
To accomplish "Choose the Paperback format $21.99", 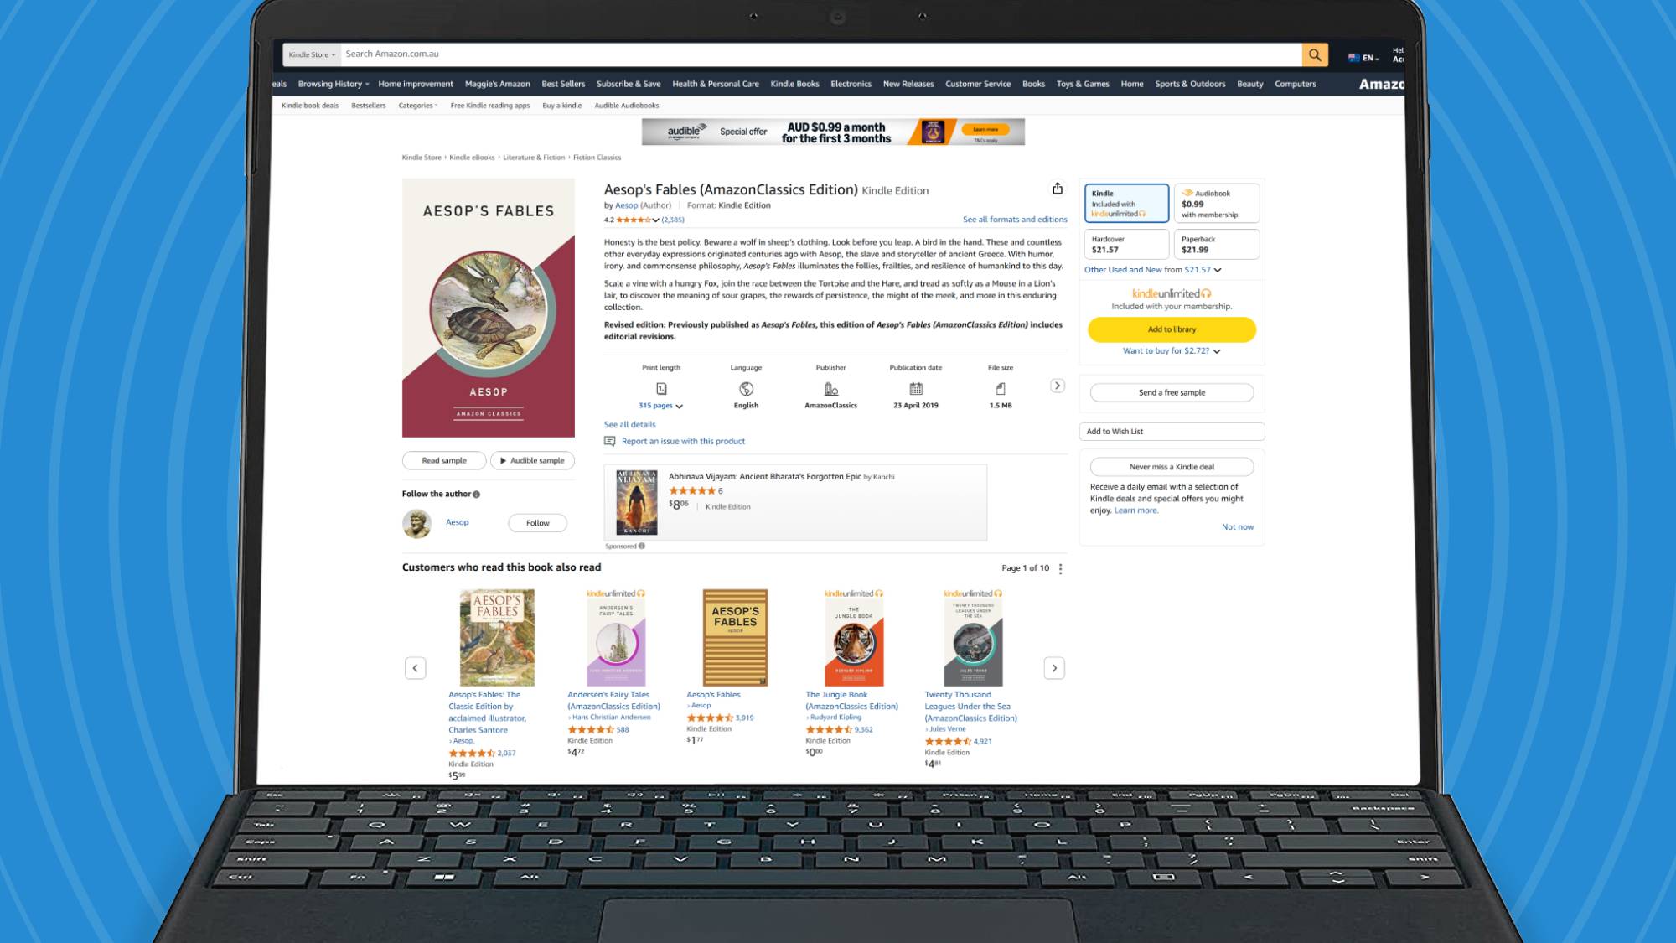I will [1216, 244].
